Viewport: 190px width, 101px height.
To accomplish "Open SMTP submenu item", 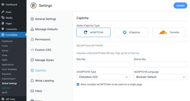I will click(5, 93).
